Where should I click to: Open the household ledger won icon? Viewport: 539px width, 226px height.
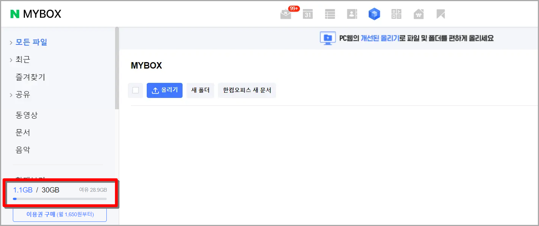click(x=419, y=14)
